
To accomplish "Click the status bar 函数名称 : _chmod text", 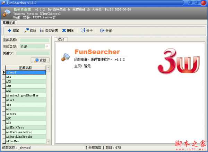I will [x=16, y=147].
